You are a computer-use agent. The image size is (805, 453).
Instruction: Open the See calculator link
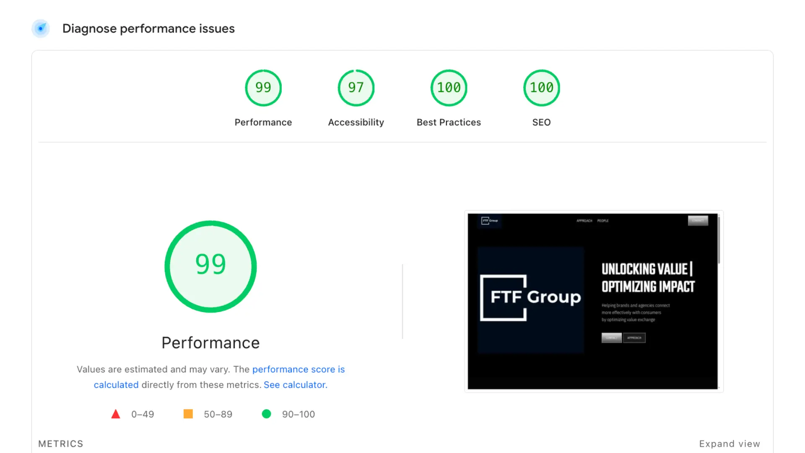(295, 385)
